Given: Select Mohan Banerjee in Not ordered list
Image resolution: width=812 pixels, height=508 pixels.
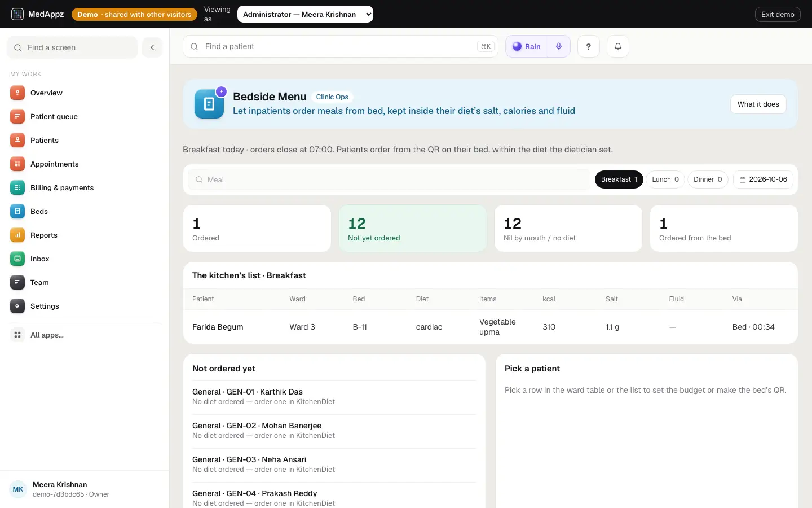Looking at the screenshot, I should click(x=334, y=431).
